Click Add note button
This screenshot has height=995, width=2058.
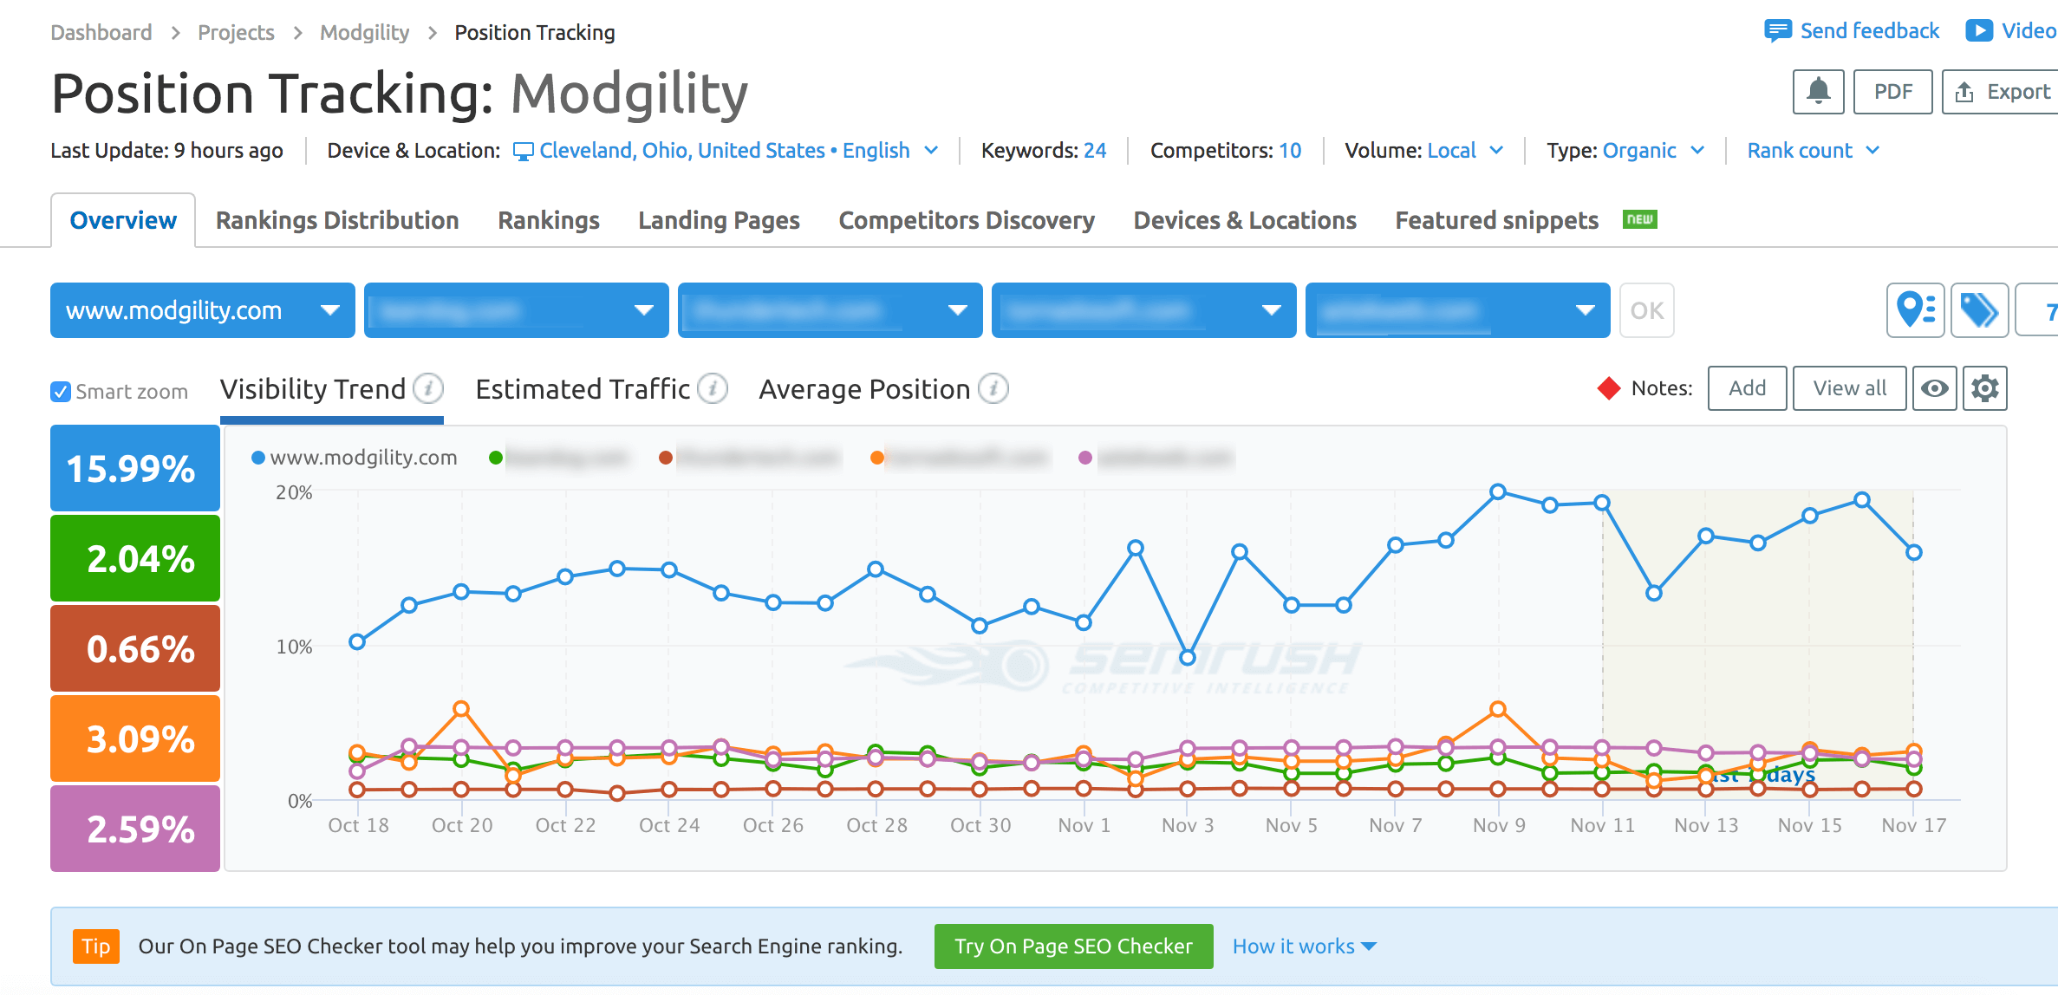click(1747, 388)
